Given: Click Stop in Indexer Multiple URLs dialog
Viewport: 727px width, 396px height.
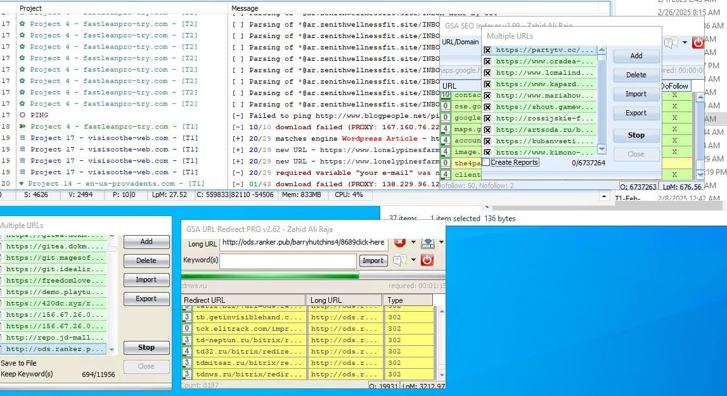Looking at the screenshot, I should (636, 136).
